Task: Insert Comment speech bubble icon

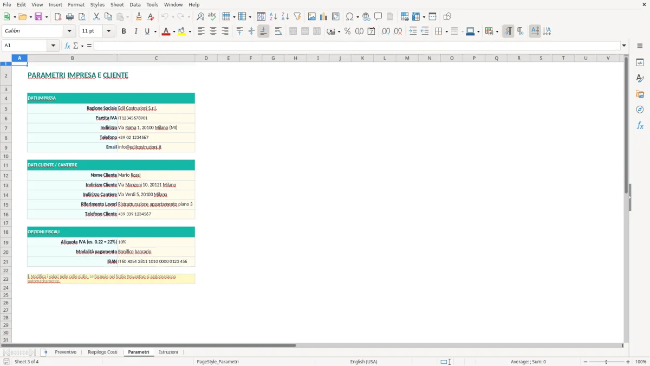Action: click(x=378, y=17)
